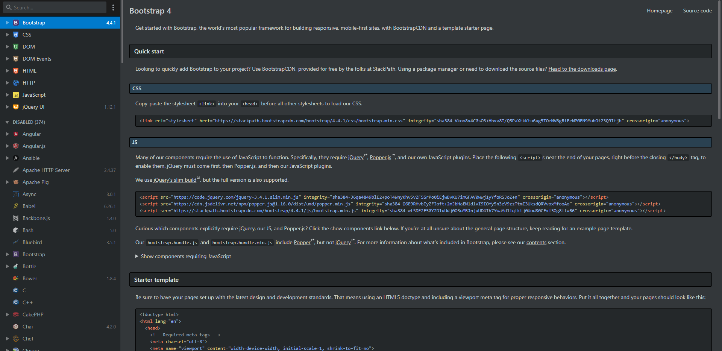722x351 pixels.
Task: Click the Bash icon
Action: (x=16, y=230)
